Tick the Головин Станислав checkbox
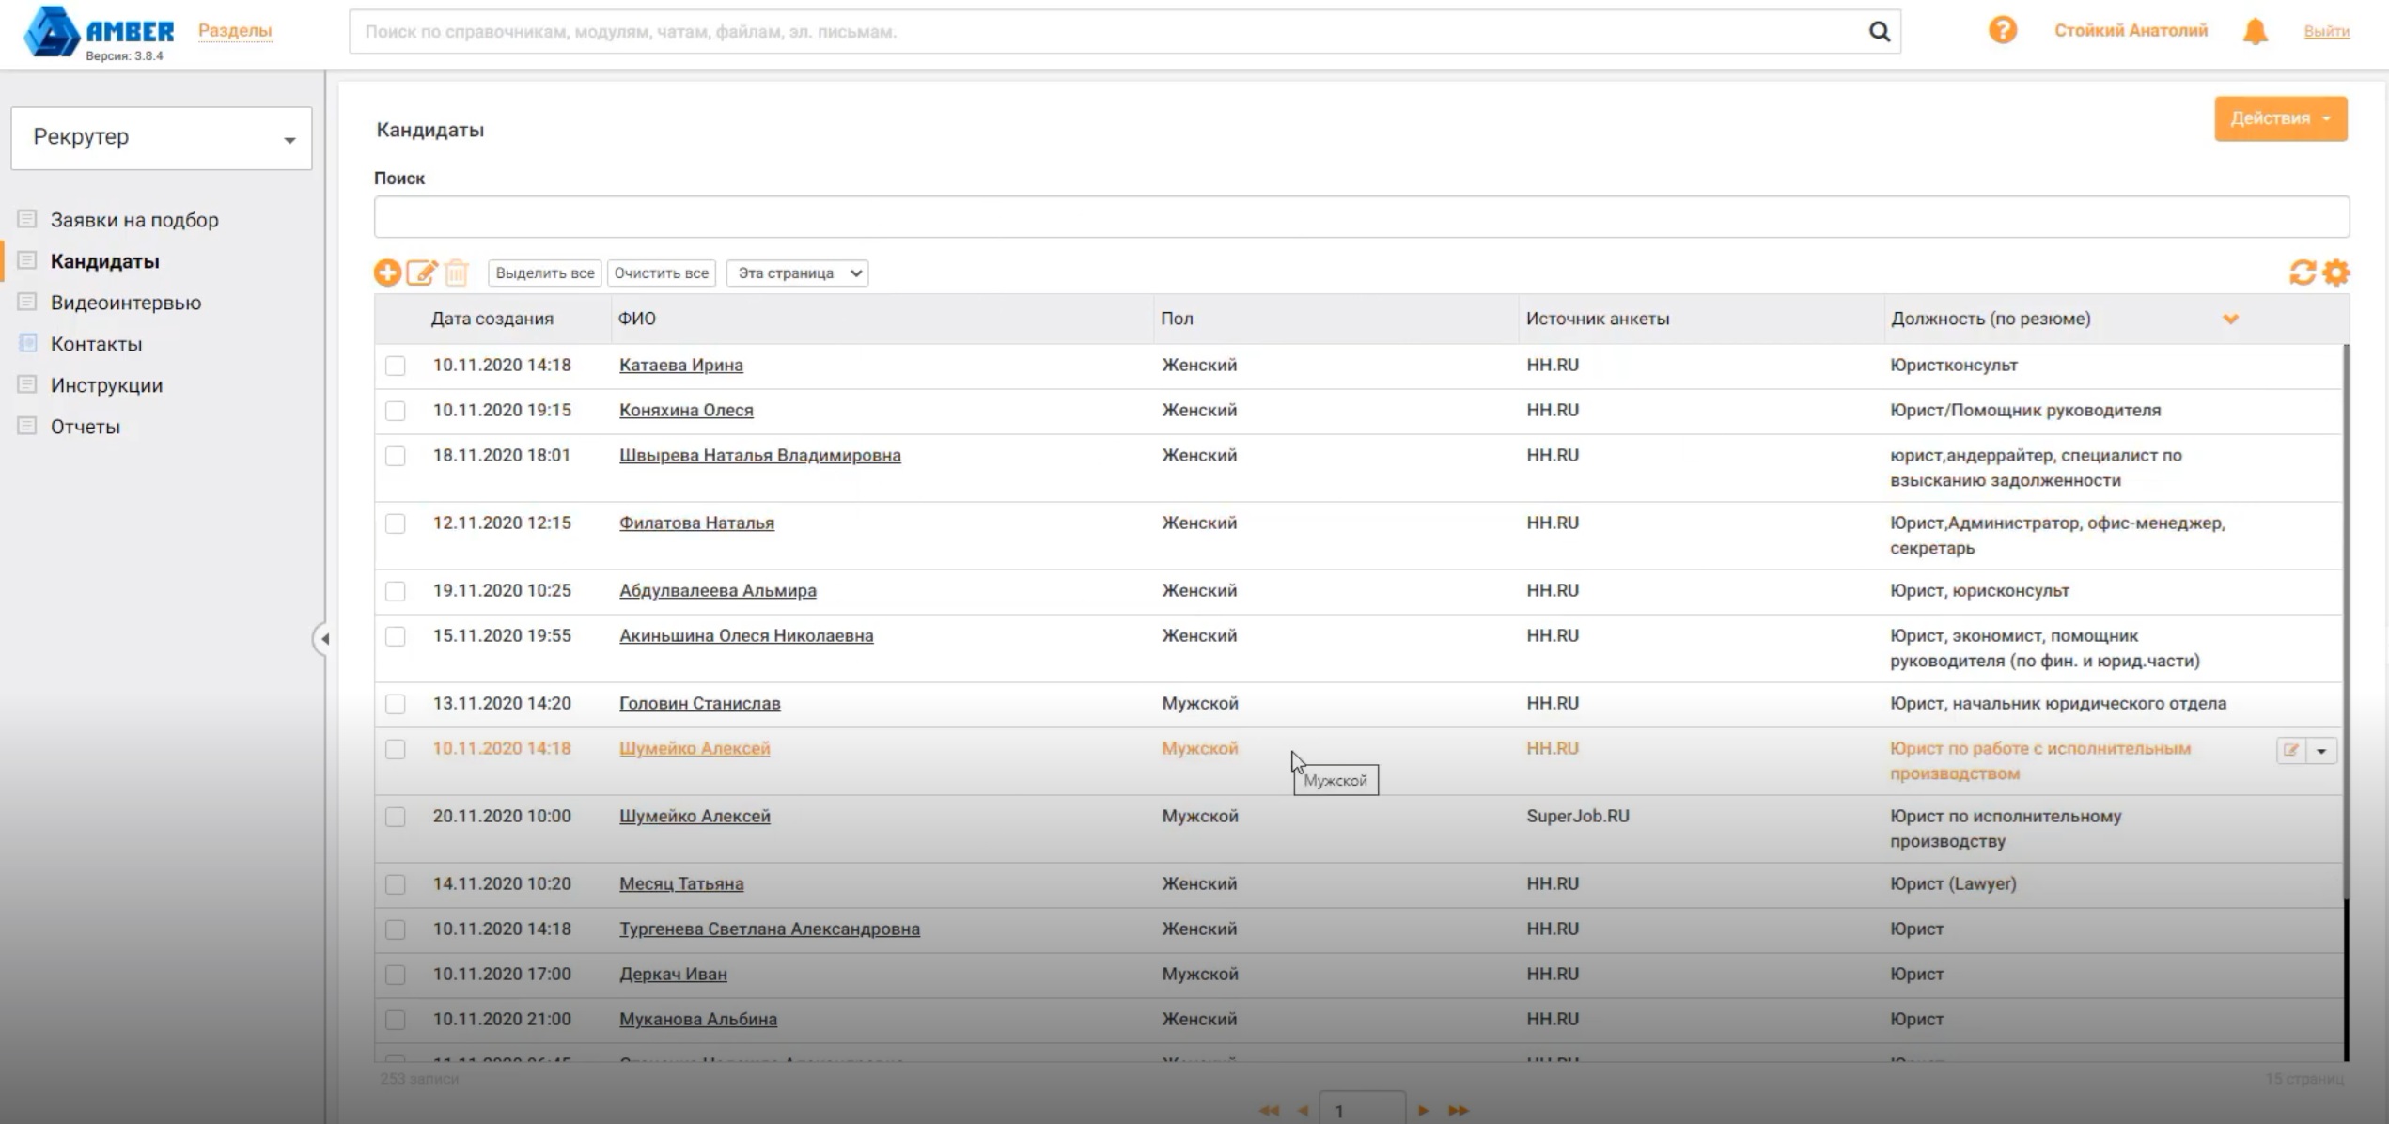2389x1124 pixels. coord(395,704)
